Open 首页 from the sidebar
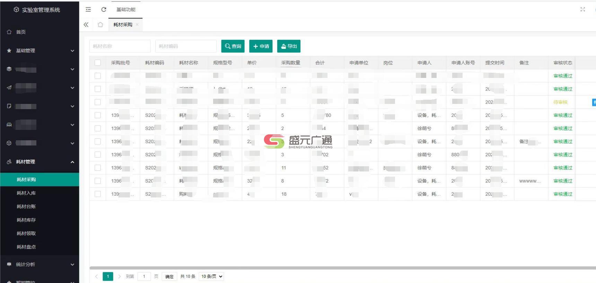This screenshot has width=596, height=283. [x=21, y=32]
